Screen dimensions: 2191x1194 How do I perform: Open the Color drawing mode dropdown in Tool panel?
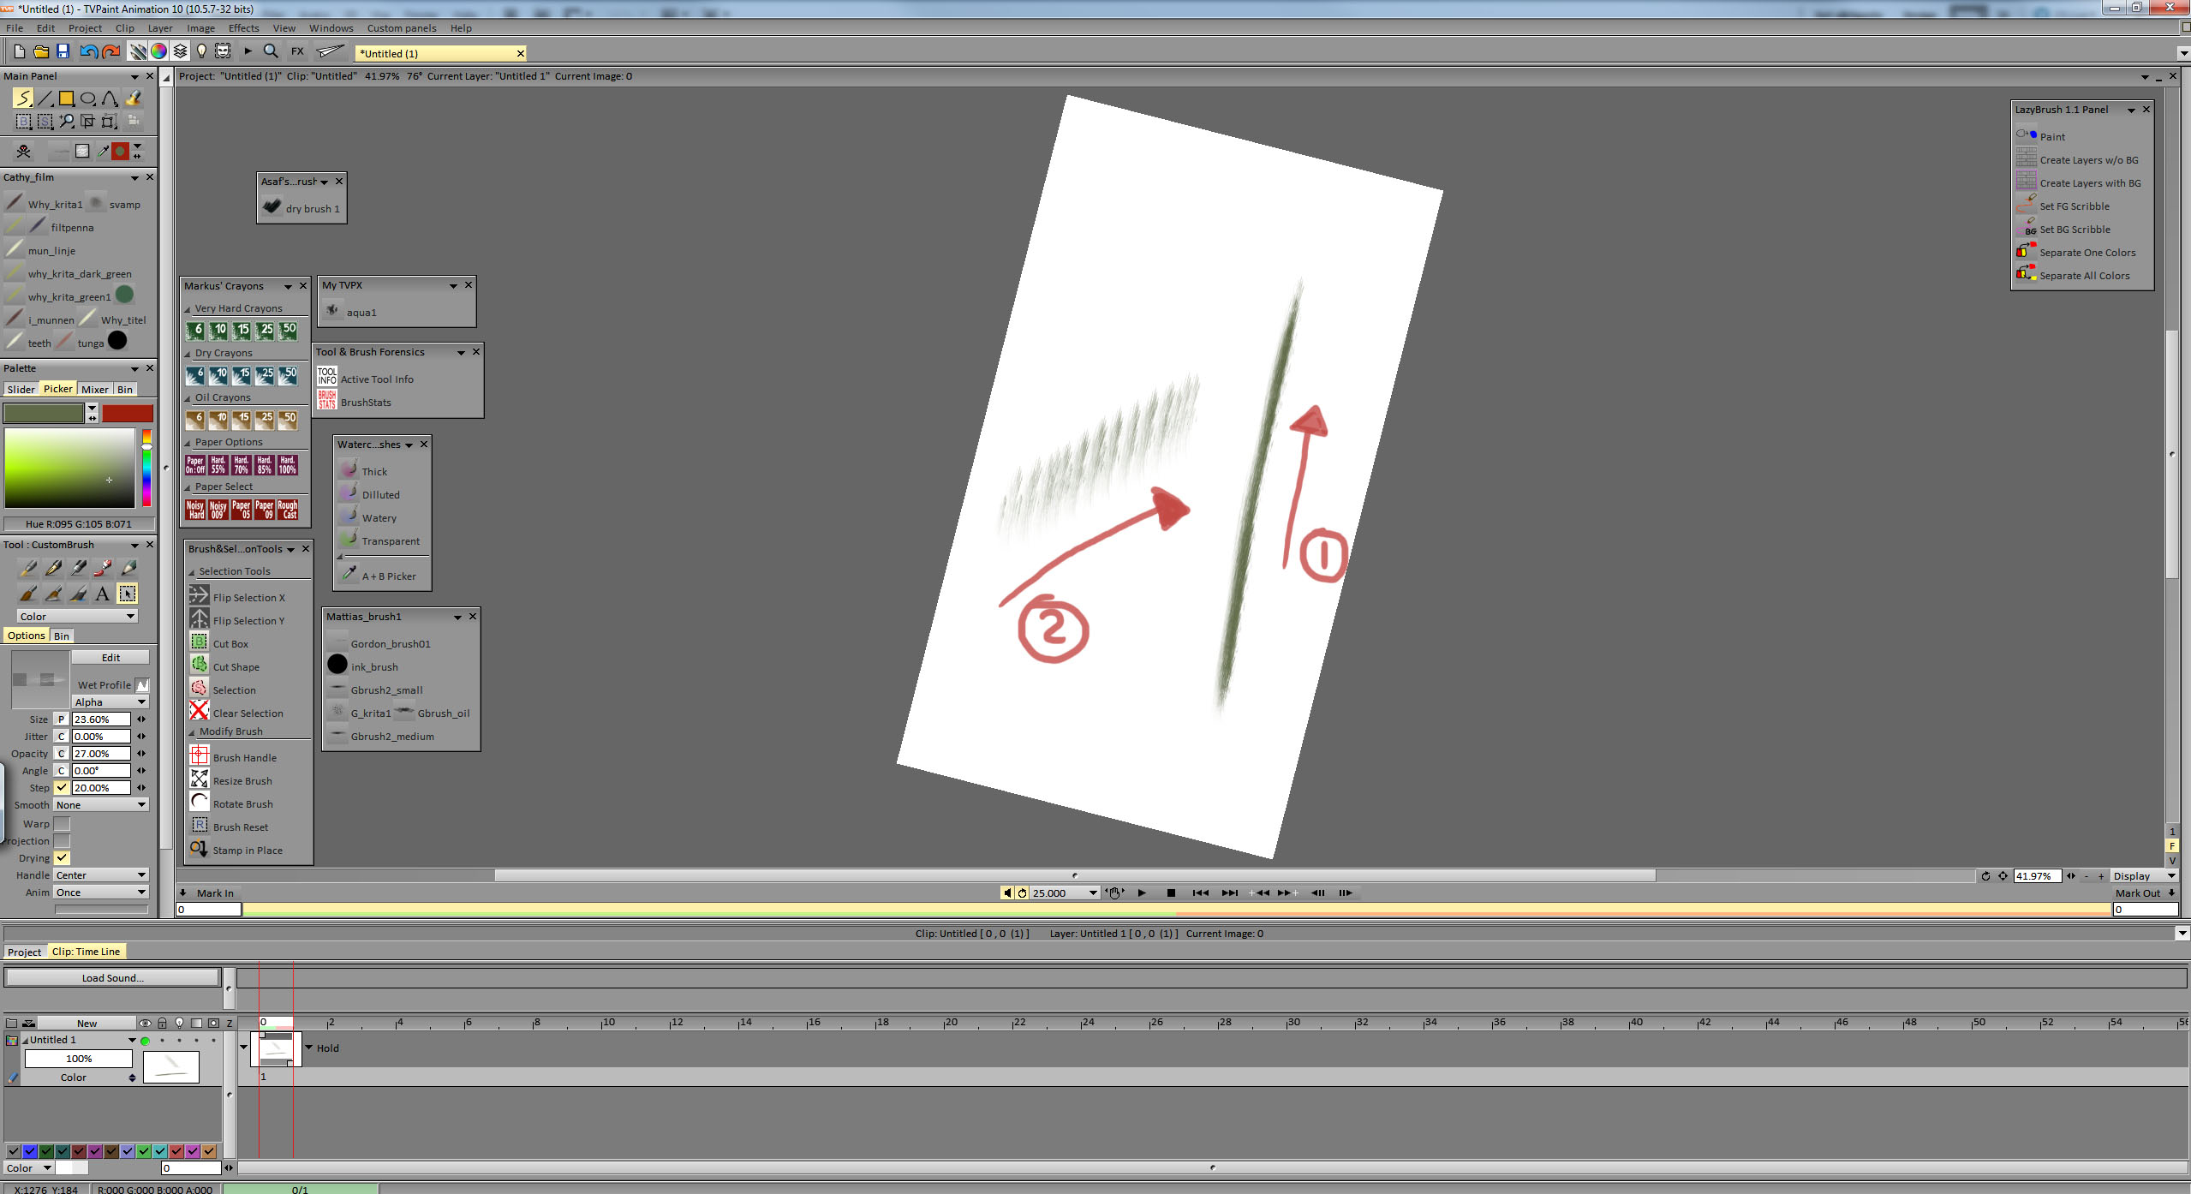(x=77, y=617)
